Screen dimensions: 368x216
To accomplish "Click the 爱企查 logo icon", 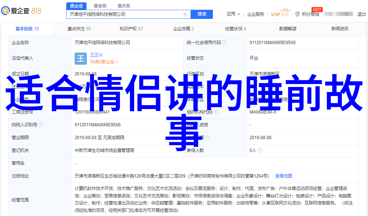I will 5,10.
